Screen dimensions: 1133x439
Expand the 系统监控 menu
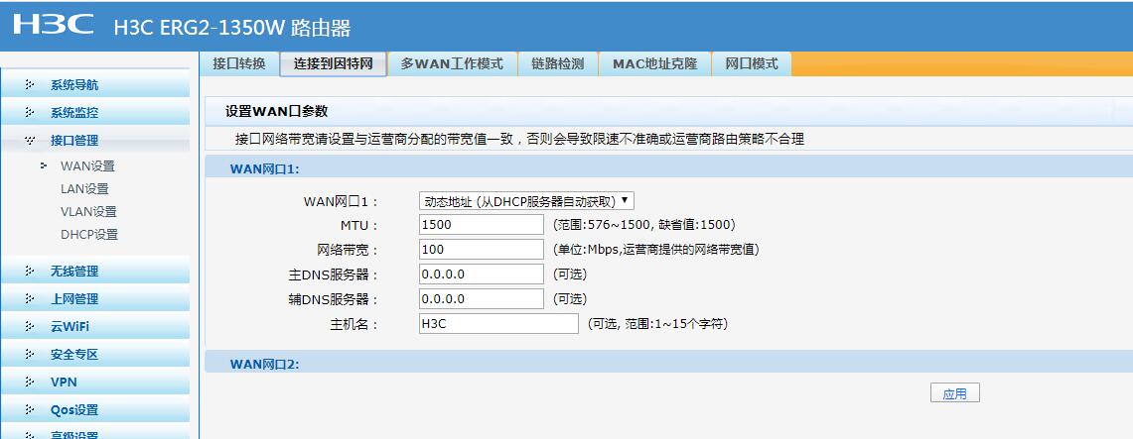(94, 112)
